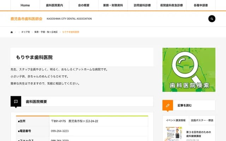Open the 第38回 lecture thumbnail image
This screenshot has height=141, width=226.
174,134
